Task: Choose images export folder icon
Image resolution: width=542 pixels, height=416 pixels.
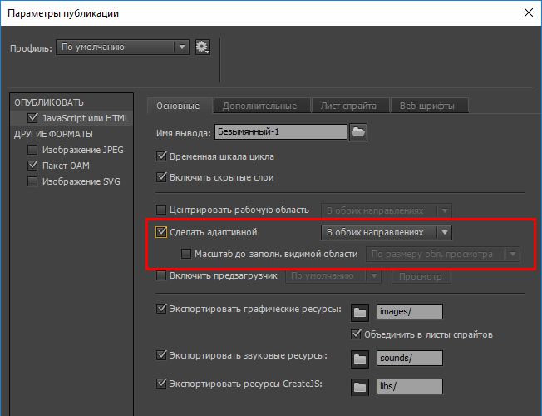Action: 360,312
